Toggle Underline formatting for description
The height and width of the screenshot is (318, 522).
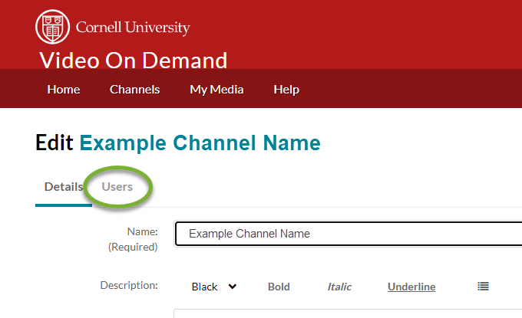click(411, 287)
